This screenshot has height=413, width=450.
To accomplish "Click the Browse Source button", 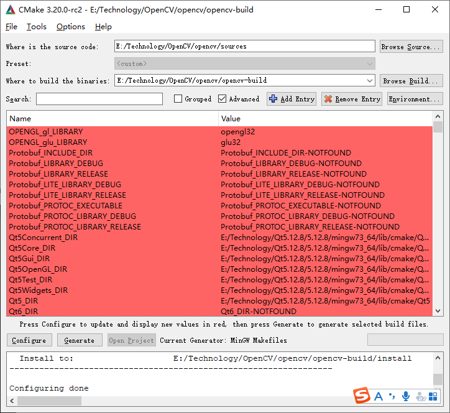I will point(411,47).
